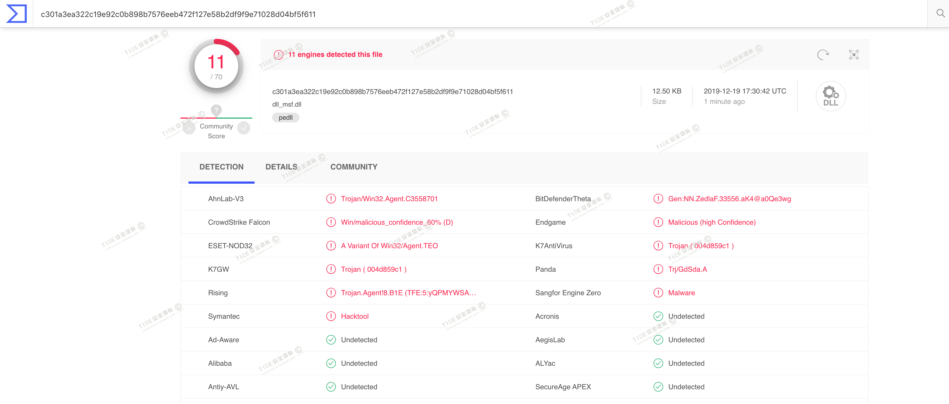This screenshot has height=404, width=949.
Task: Click the alert icon beside engines detected
Action: click(x=279, y=55)
